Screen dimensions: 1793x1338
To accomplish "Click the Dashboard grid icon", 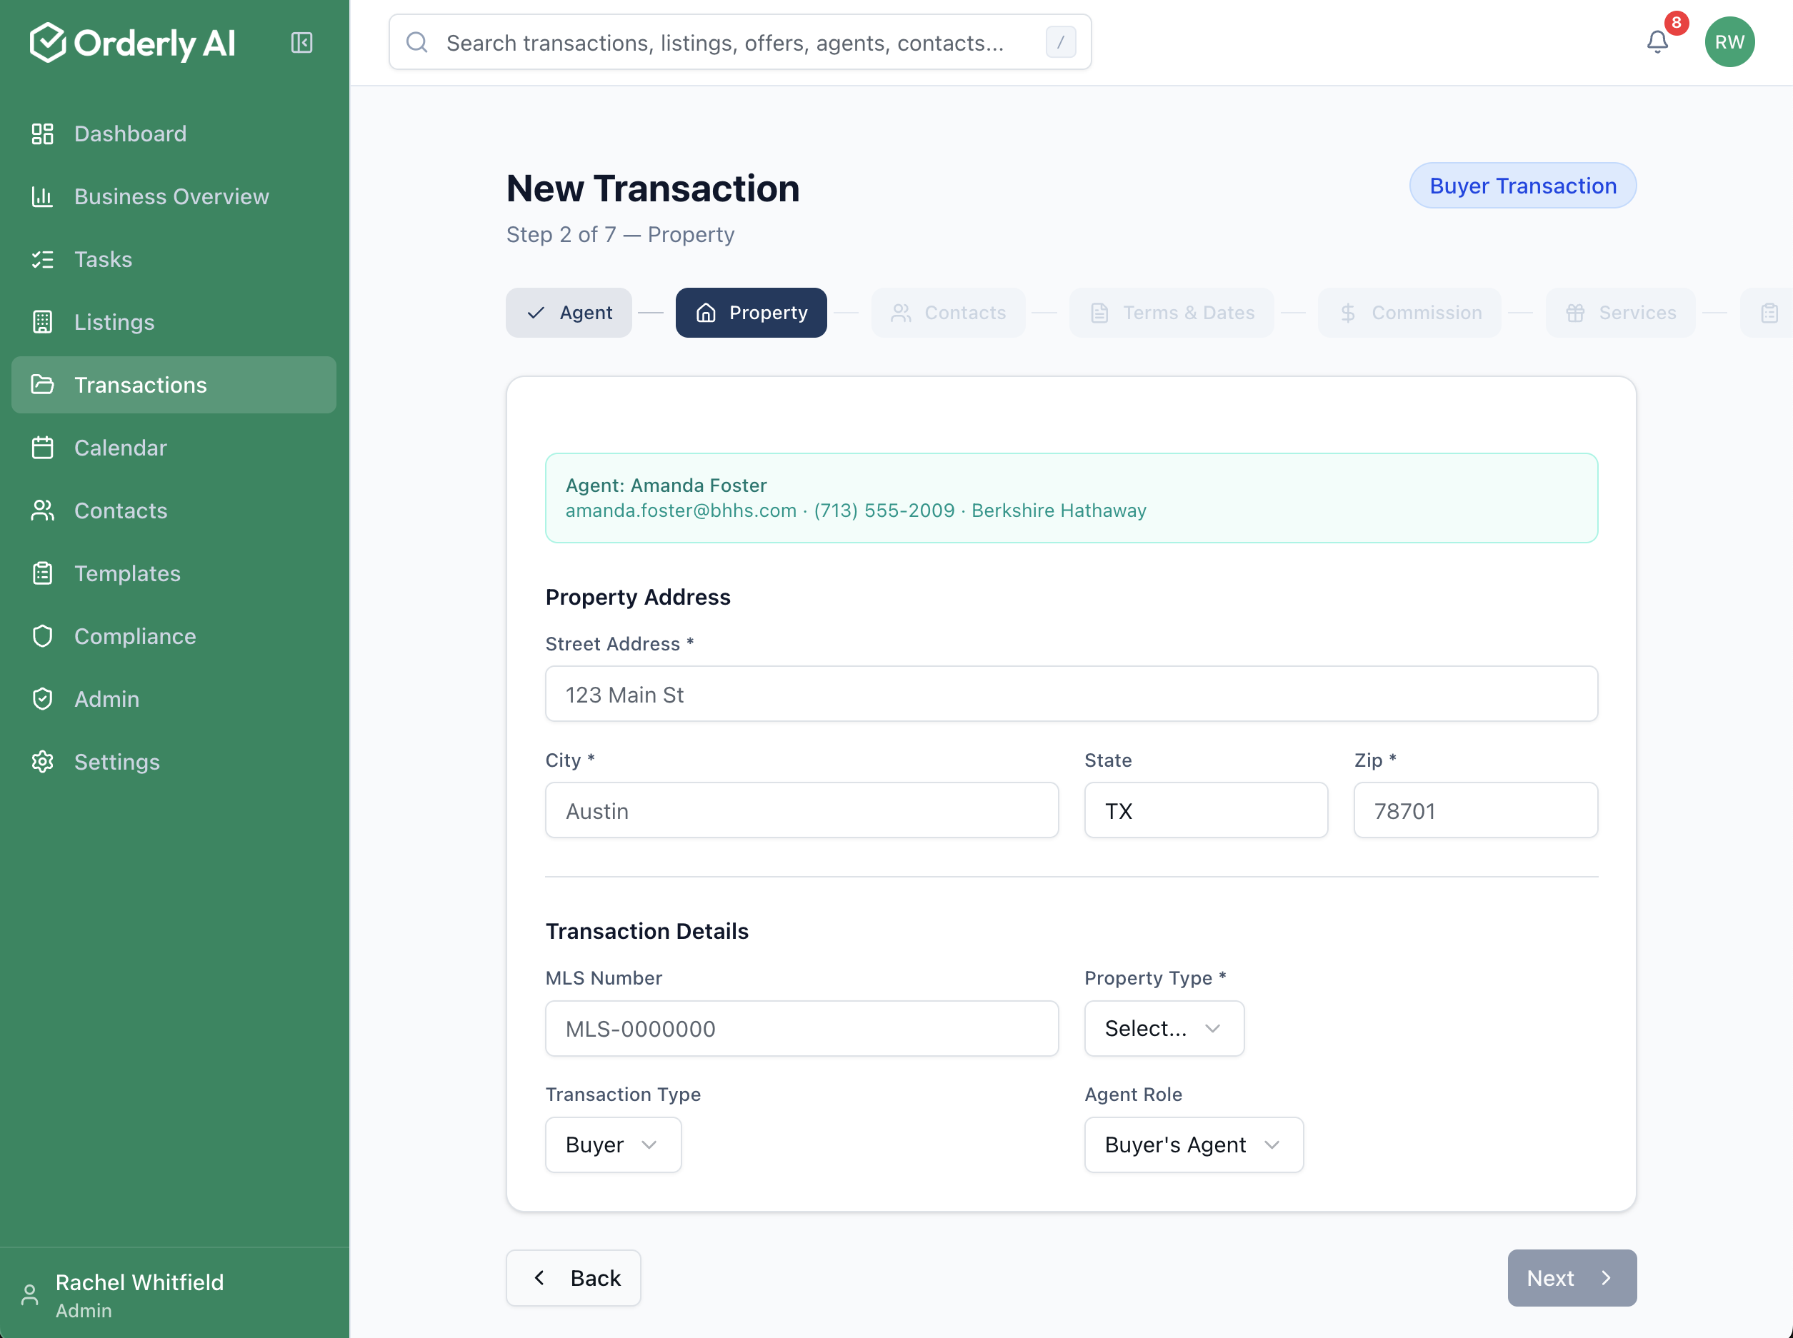I will pos(42,134).
